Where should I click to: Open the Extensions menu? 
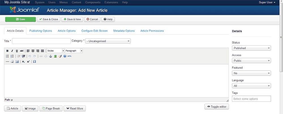tap(111, 2)
